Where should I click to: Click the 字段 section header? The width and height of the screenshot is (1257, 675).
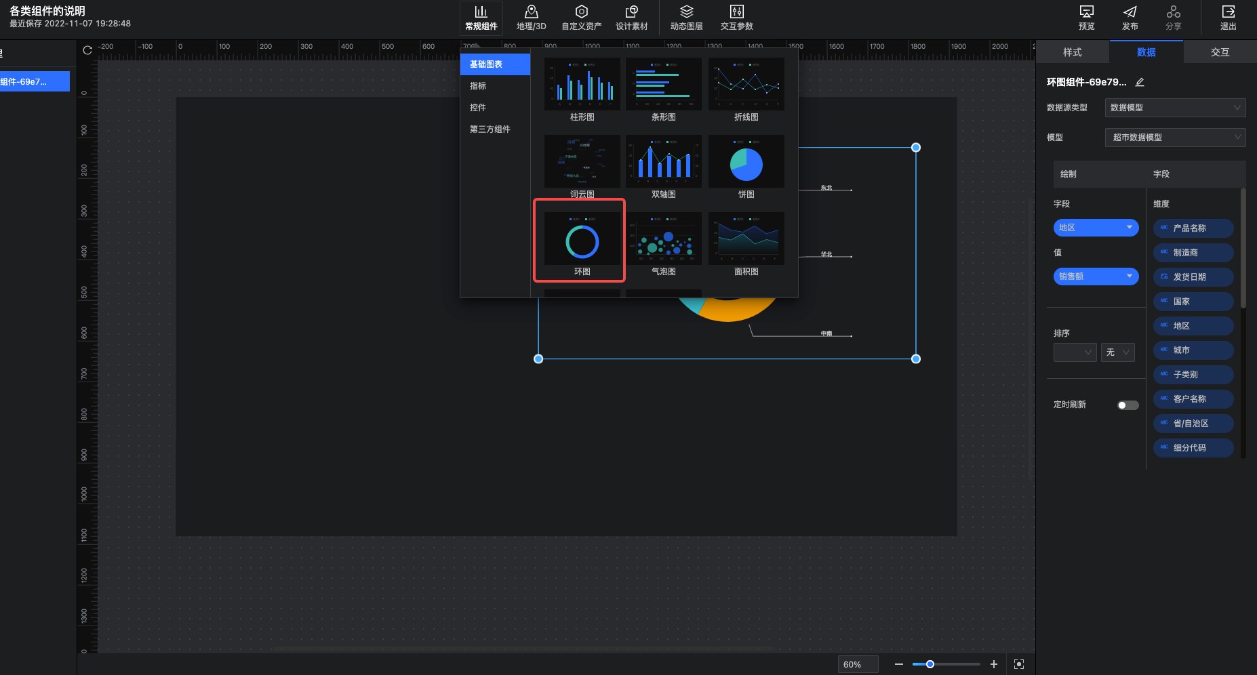[x=1161, y=174]
